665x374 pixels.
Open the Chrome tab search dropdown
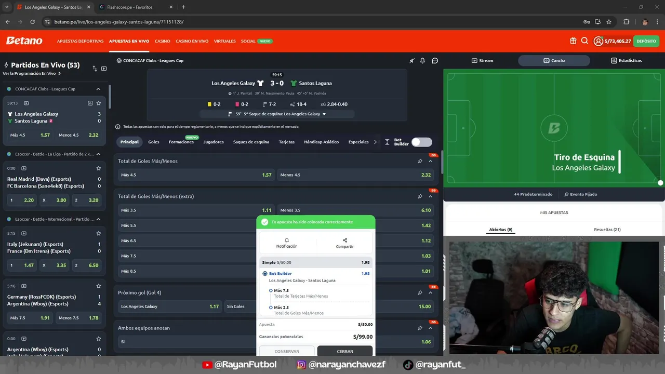(6, 7)
